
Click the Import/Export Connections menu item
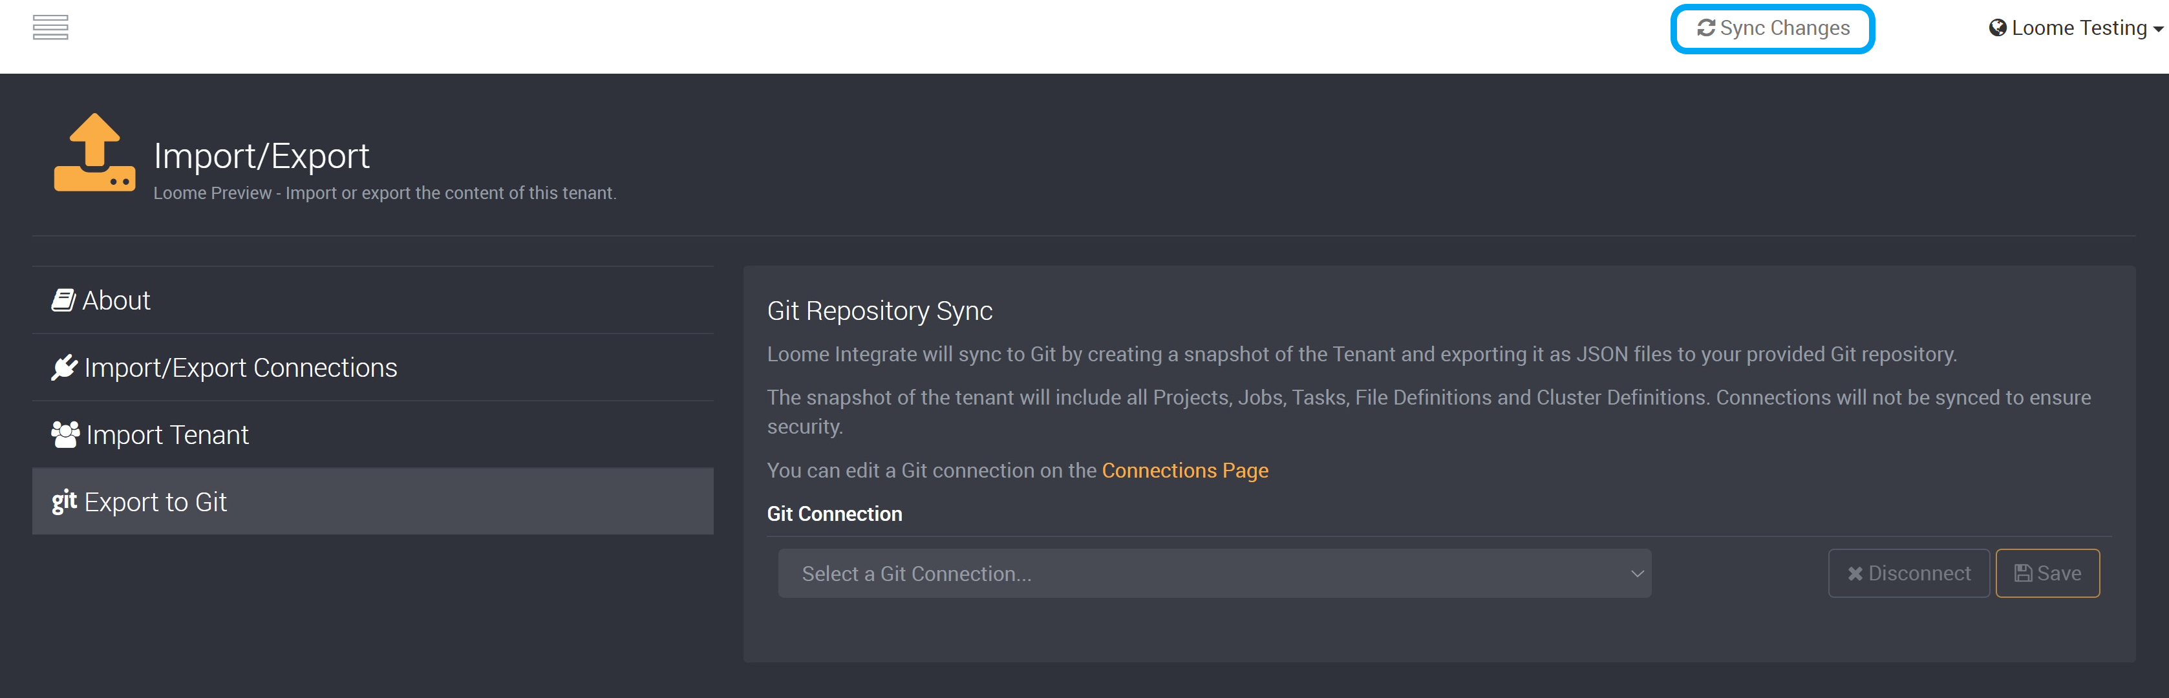point(240,366)
